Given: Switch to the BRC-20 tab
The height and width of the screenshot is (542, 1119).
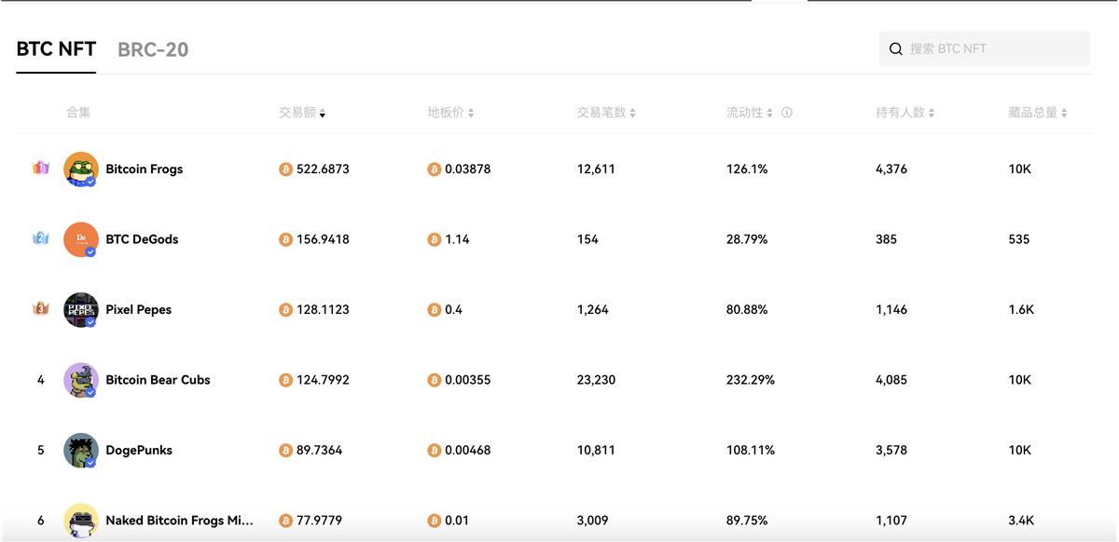Looking at the screenshot, I should (x=153, y=50).
